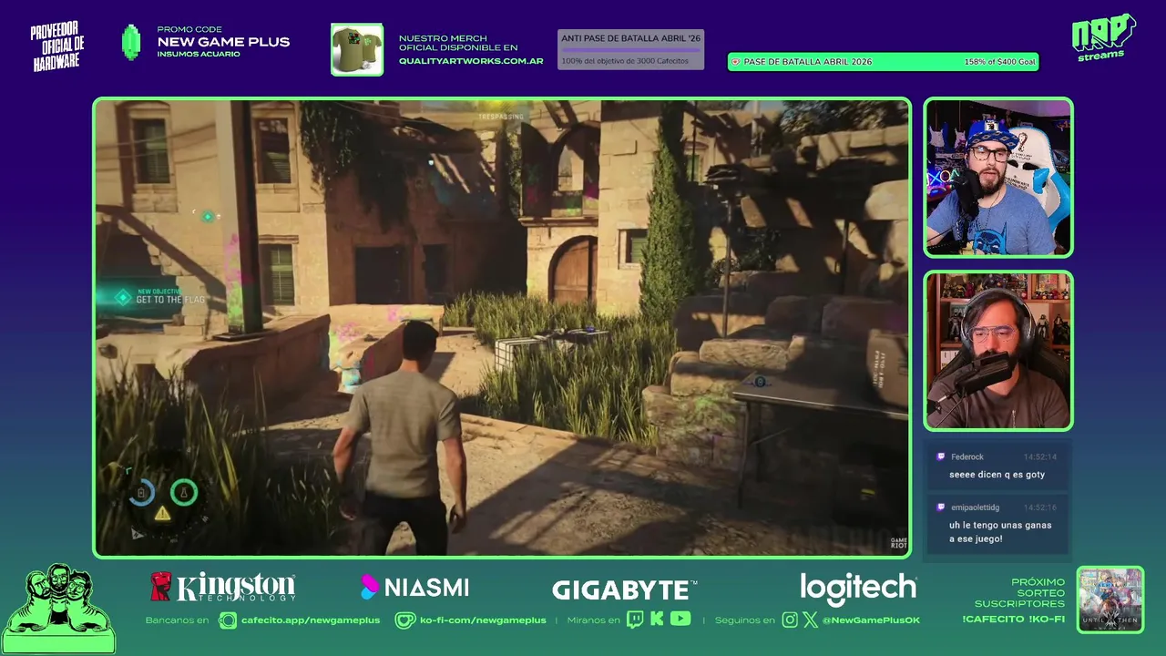Screen dimensions: 1166x656
Task: Click the Kick icon in footer
Action: coord(657,620)
